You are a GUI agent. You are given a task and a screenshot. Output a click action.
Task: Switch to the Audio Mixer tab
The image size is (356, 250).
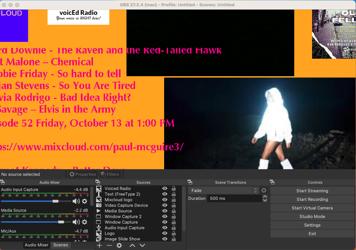coord(37,245)
